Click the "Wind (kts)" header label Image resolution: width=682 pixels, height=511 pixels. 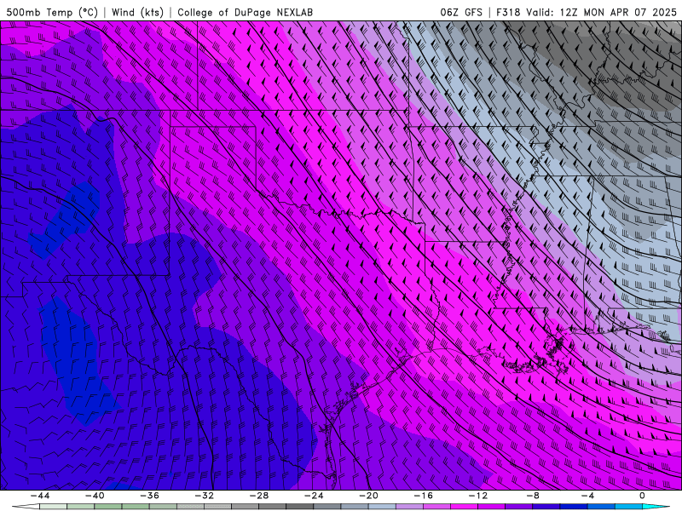pyautogui.click(x=137, y=12)
